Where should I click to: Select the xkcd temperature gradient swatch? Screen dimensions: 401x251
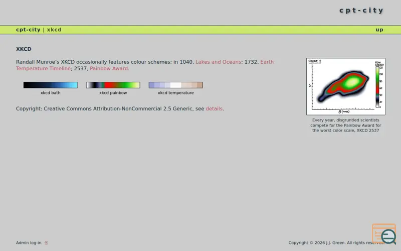pos(176,85)
